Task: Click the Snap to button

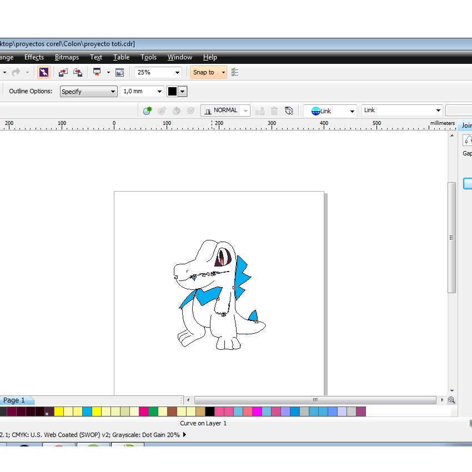Action: pos(204,72)
